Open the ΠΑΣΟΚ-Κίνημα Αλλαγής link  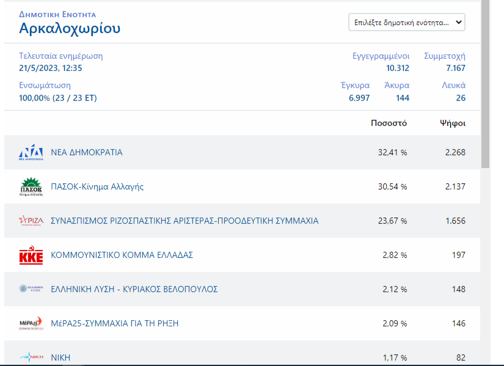pyautogui.click(x=97, y=186)
